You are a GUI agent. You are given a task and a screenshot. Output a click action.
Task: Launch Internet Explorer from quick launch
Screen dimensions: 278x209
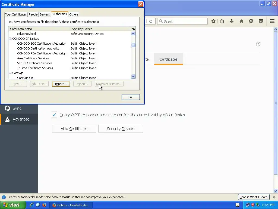pyautogui.click(x=32, y=205)
